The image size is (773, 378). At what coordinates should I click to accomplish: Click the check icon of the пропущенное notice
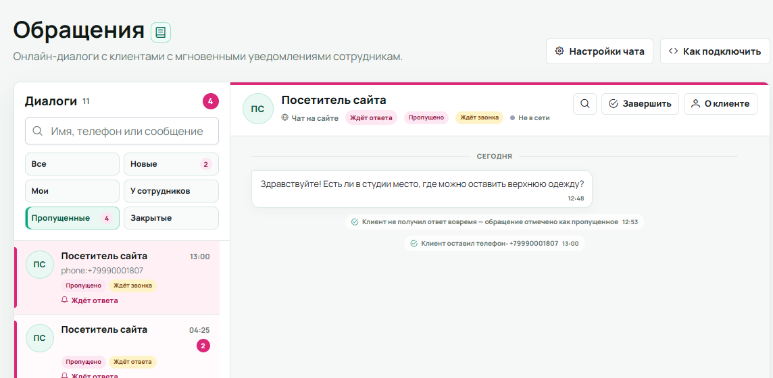click(x=355, y=222)
